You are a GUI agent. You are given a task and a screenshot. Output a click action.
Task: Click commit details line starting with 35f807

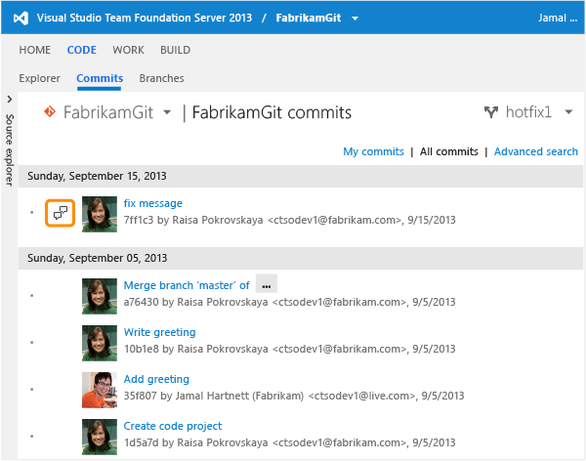(x=294, y=396)
